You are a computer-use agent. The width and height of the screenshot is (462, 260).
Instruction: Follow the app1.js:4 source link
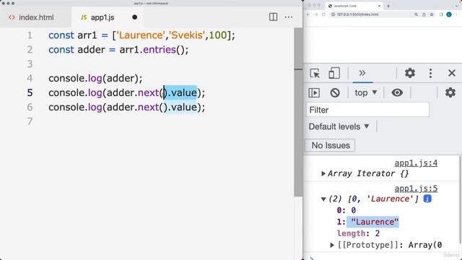416,163
